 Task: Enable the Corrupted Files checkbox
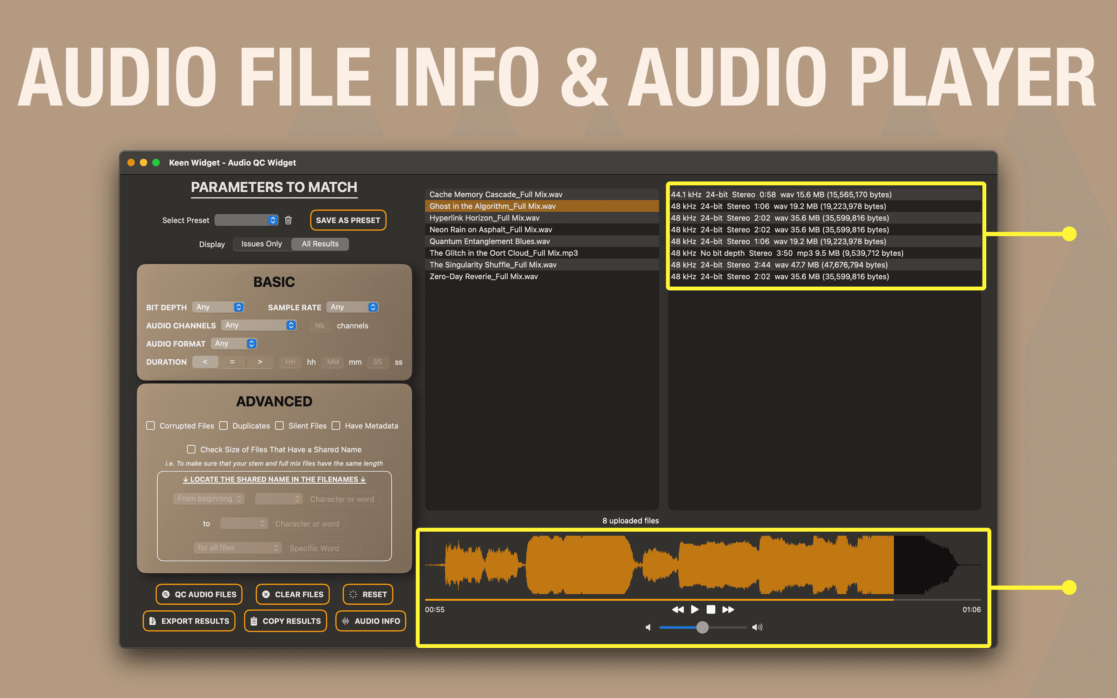pos(150,426)
